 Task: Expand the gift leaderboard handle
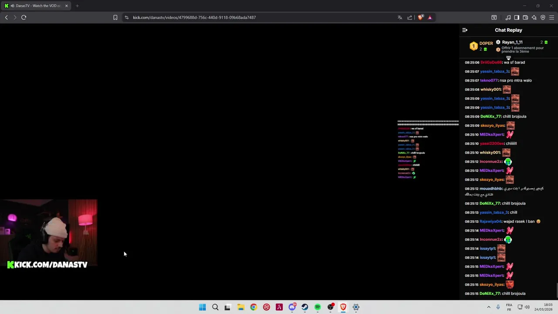pos(508,58)
